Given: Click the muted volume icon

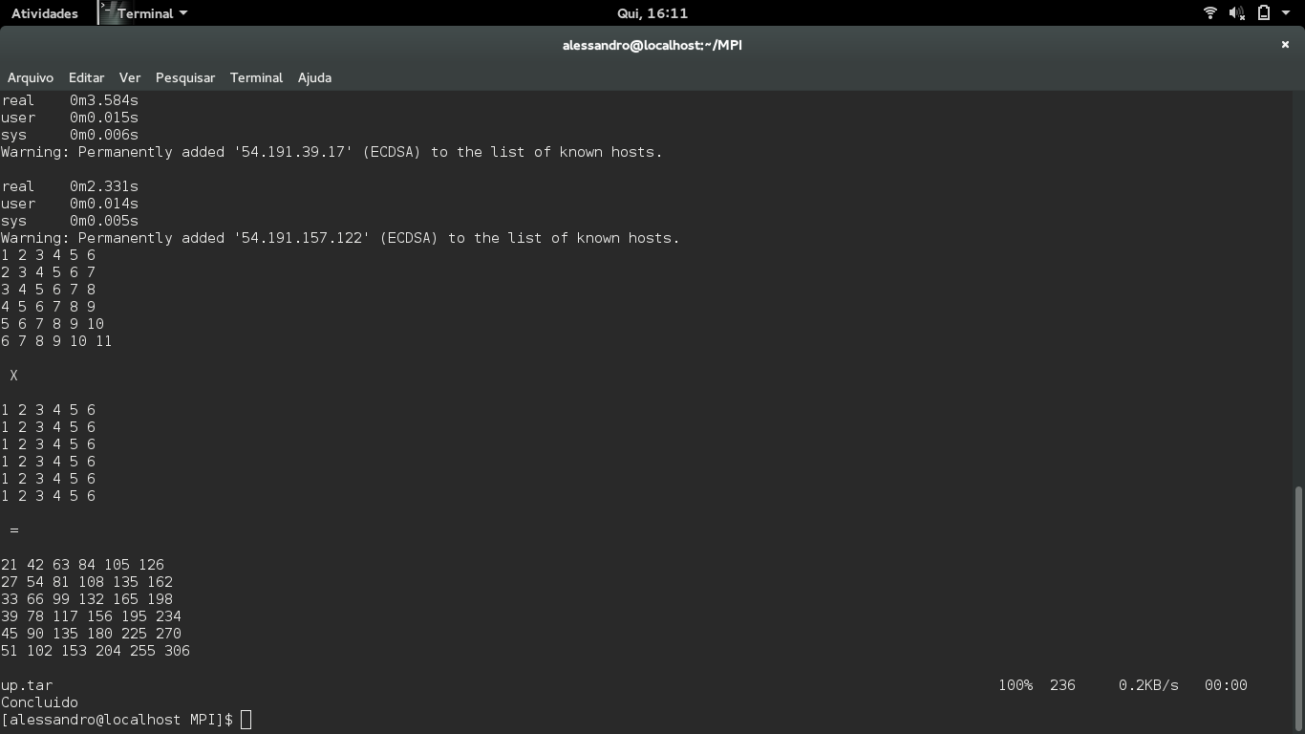Looking at the screenshot, I should [x=1236, y=13].
